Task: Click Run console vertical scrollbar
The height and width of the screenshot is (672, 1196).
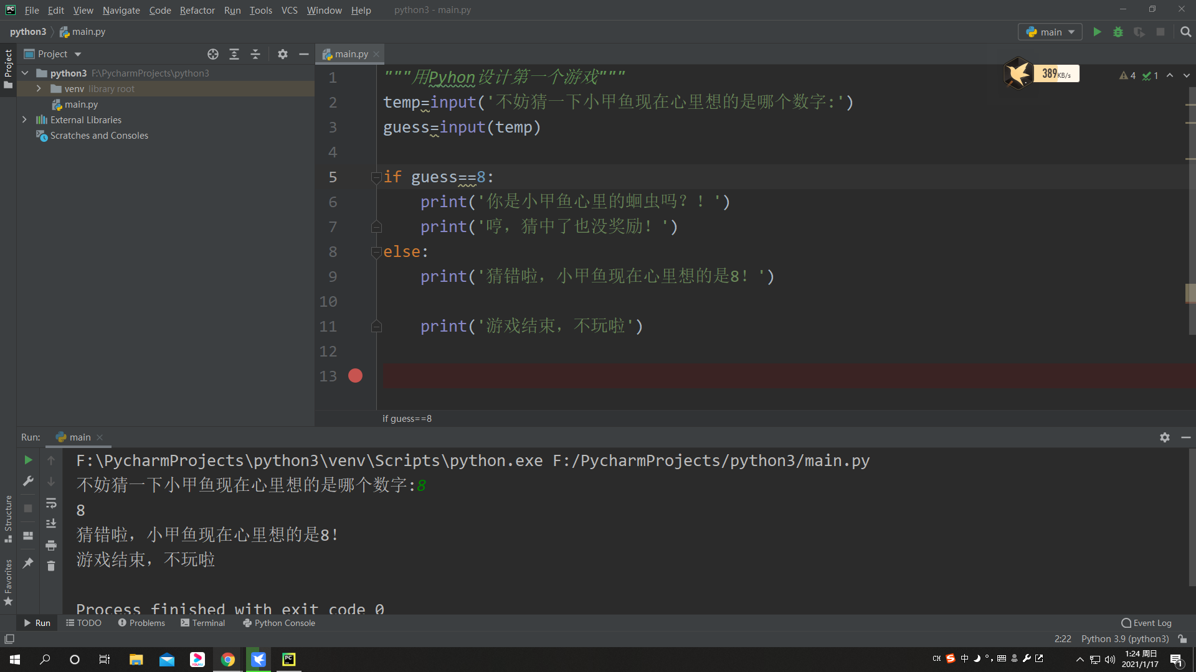Action: click(x=1192, y=516)
